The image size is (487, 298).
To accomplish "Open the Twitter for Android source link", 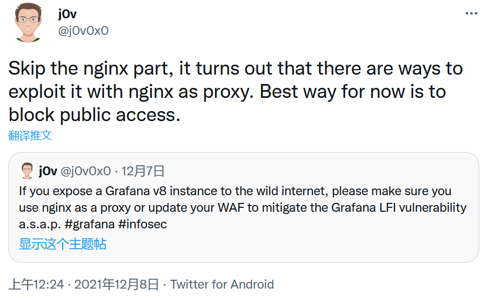I will click(222, 284).
